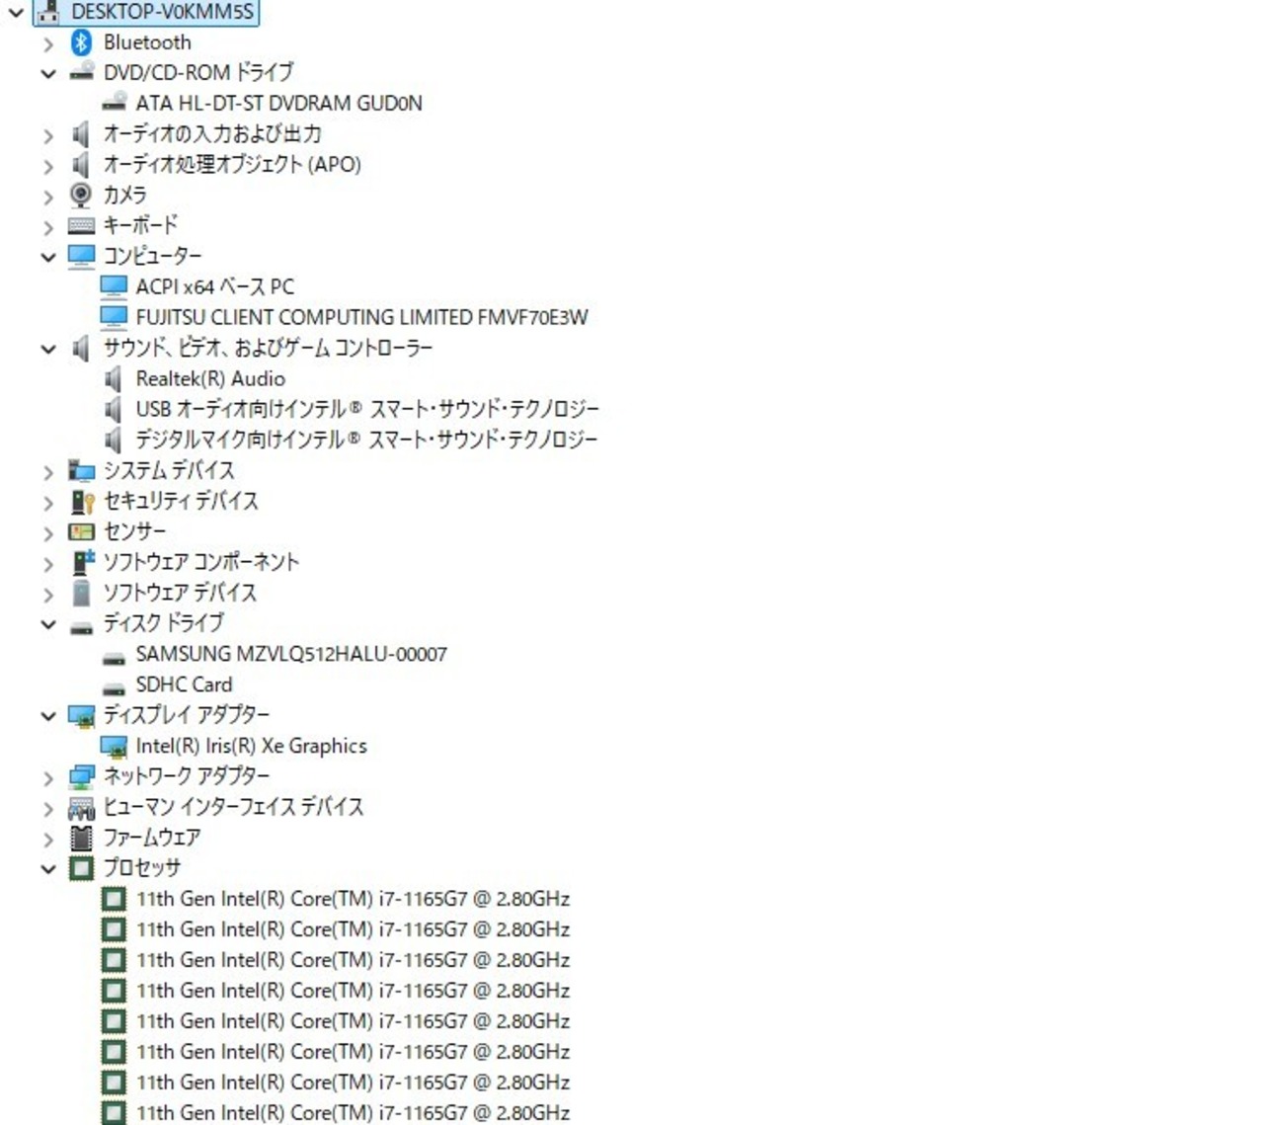Click the webcam icon beside カメラ
The image size is (1264, 1125).
click(81, 195)
